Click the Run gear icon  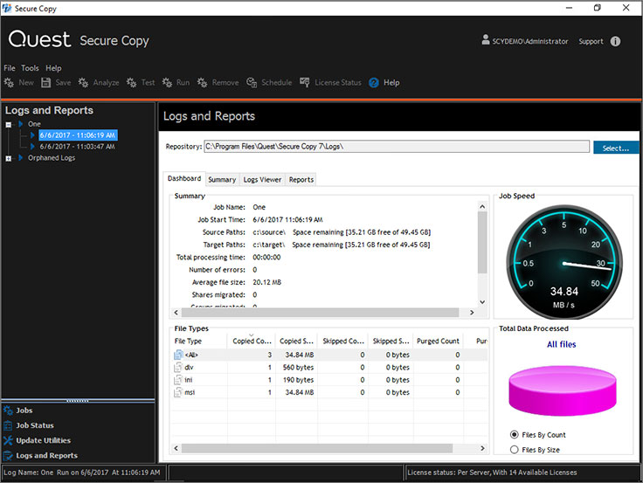[x=167, y=82]
